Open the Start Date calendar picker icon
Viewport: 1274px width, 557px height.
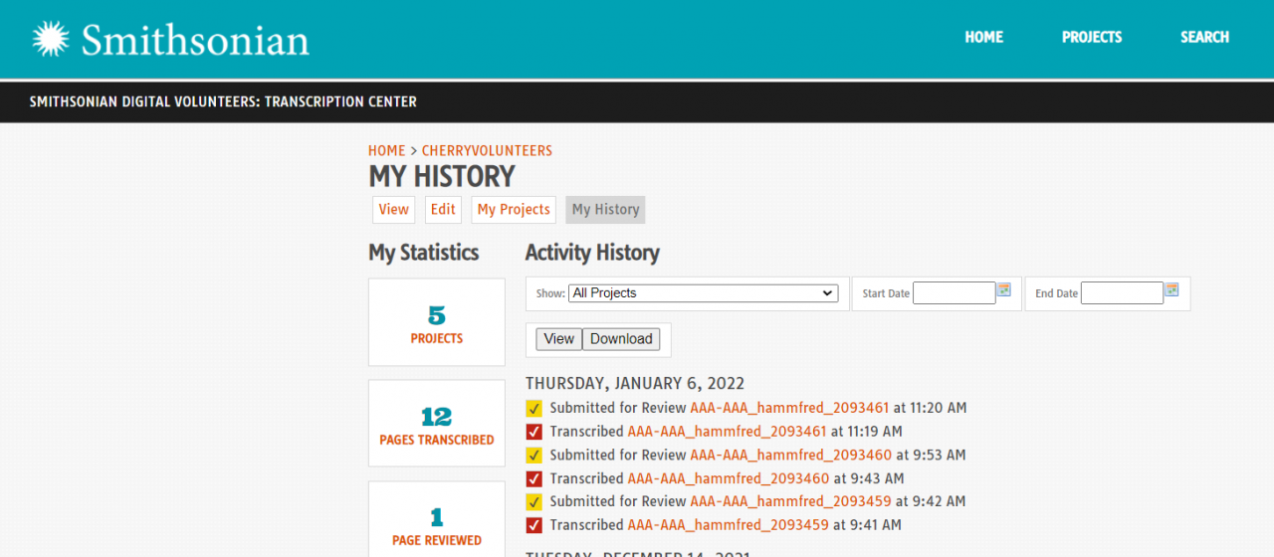[x=1004, y=289]
